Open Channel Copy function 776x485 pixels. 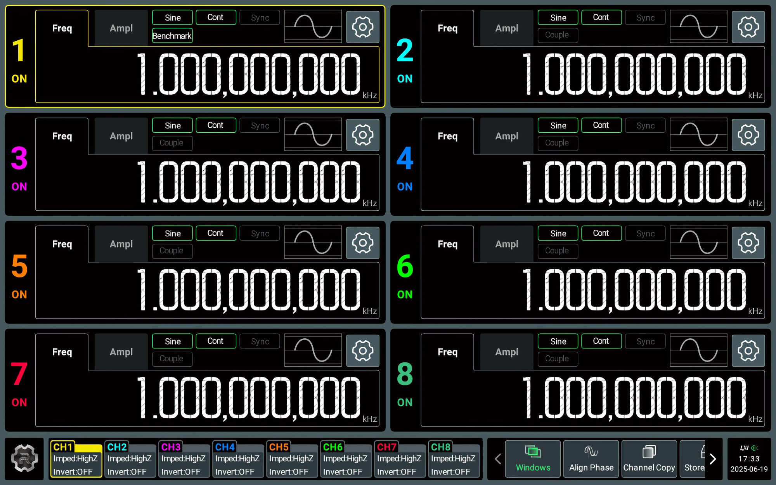click(x=649, y=459)
